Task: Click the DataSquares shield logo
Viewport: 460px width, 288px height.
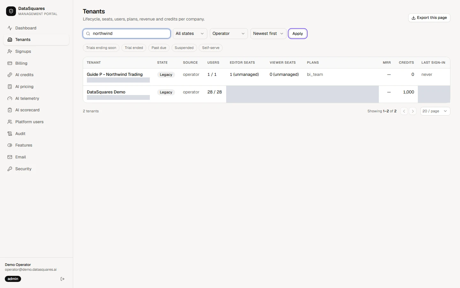Action: 11,11
